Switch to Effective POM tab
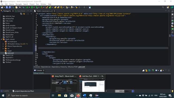Screen dimensions: 174x98 [x=73, y=67]
